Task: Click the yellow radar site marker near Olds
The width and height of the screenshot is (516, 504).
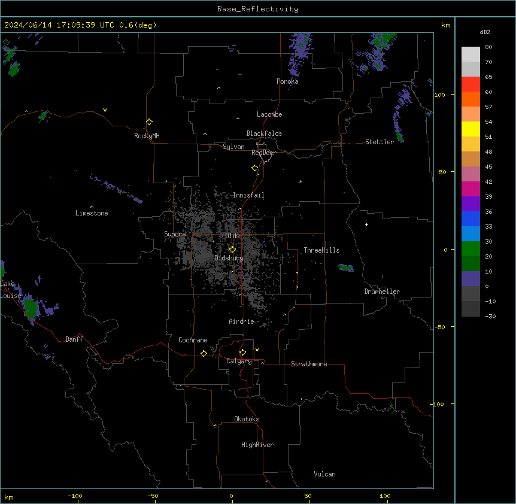Action: [232, 250]
